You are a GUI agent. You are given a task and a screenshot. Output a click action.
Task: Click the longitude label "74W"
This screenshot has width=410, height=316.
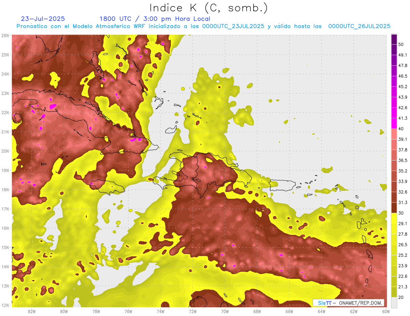[x=160, y=311]
